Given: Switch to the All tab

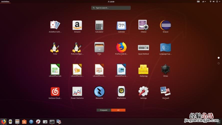Looking at the screenshot, I should click(118, 110).
